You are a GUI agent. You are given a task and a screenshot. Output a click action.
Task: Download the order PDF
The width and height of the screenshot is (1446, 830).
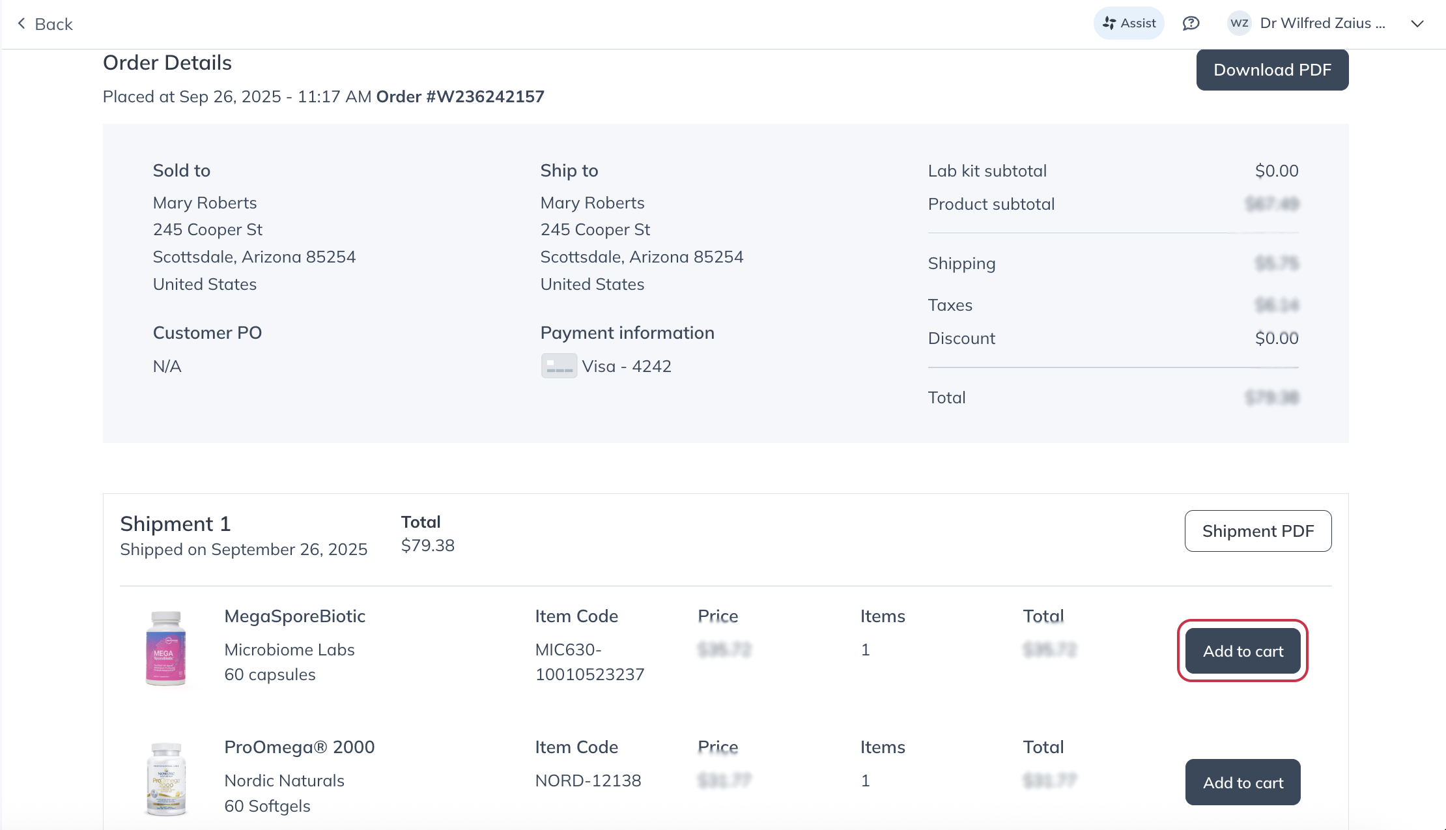[1272, 70]
